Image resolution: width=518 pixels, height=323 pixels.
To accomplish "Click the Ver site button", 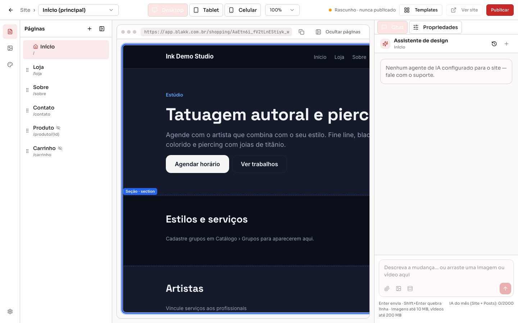I will coord(464,10).
